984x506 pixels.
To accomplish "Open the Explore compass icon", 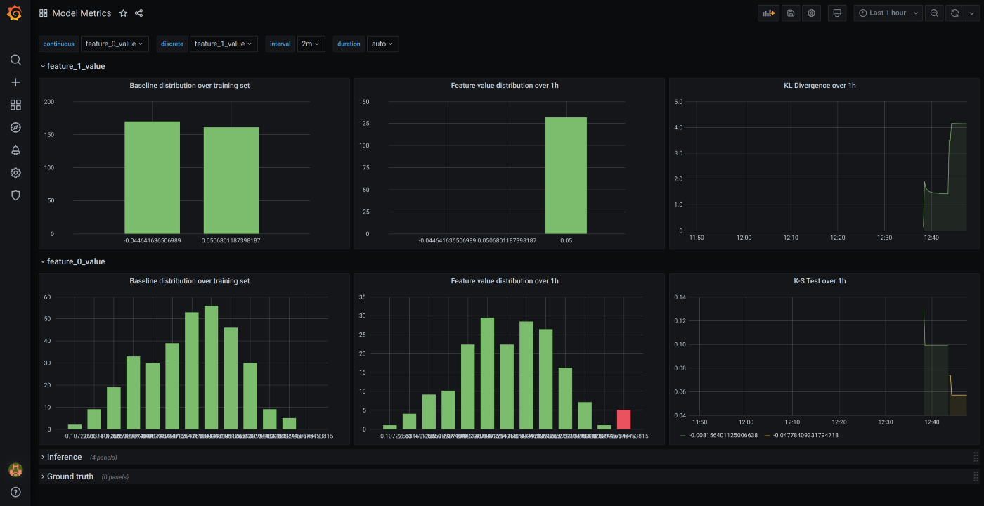I will pyautogui.click(x=15, y=127).
